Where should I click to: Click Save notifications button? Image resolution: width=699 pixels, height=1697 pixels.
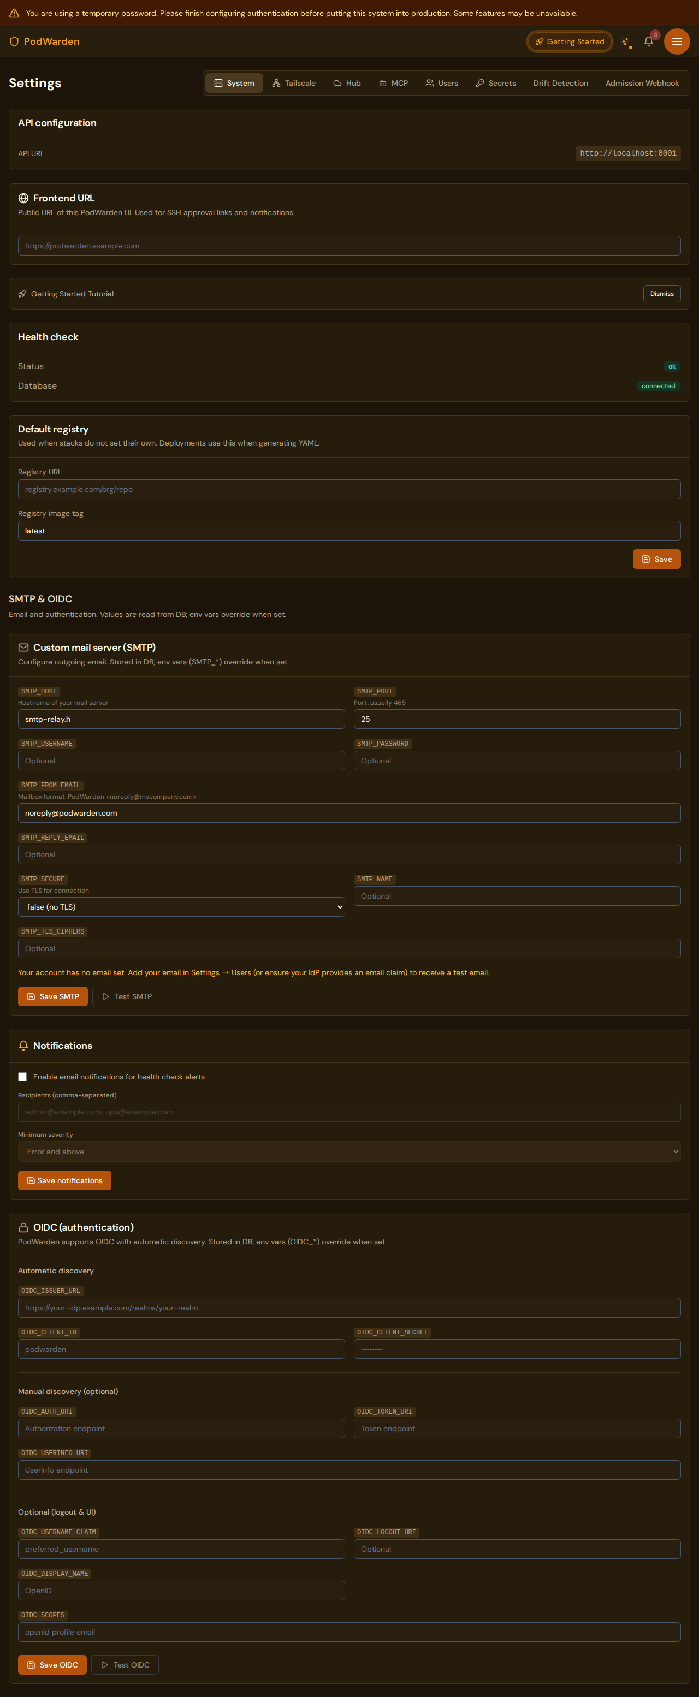[x=64, y=1180]
